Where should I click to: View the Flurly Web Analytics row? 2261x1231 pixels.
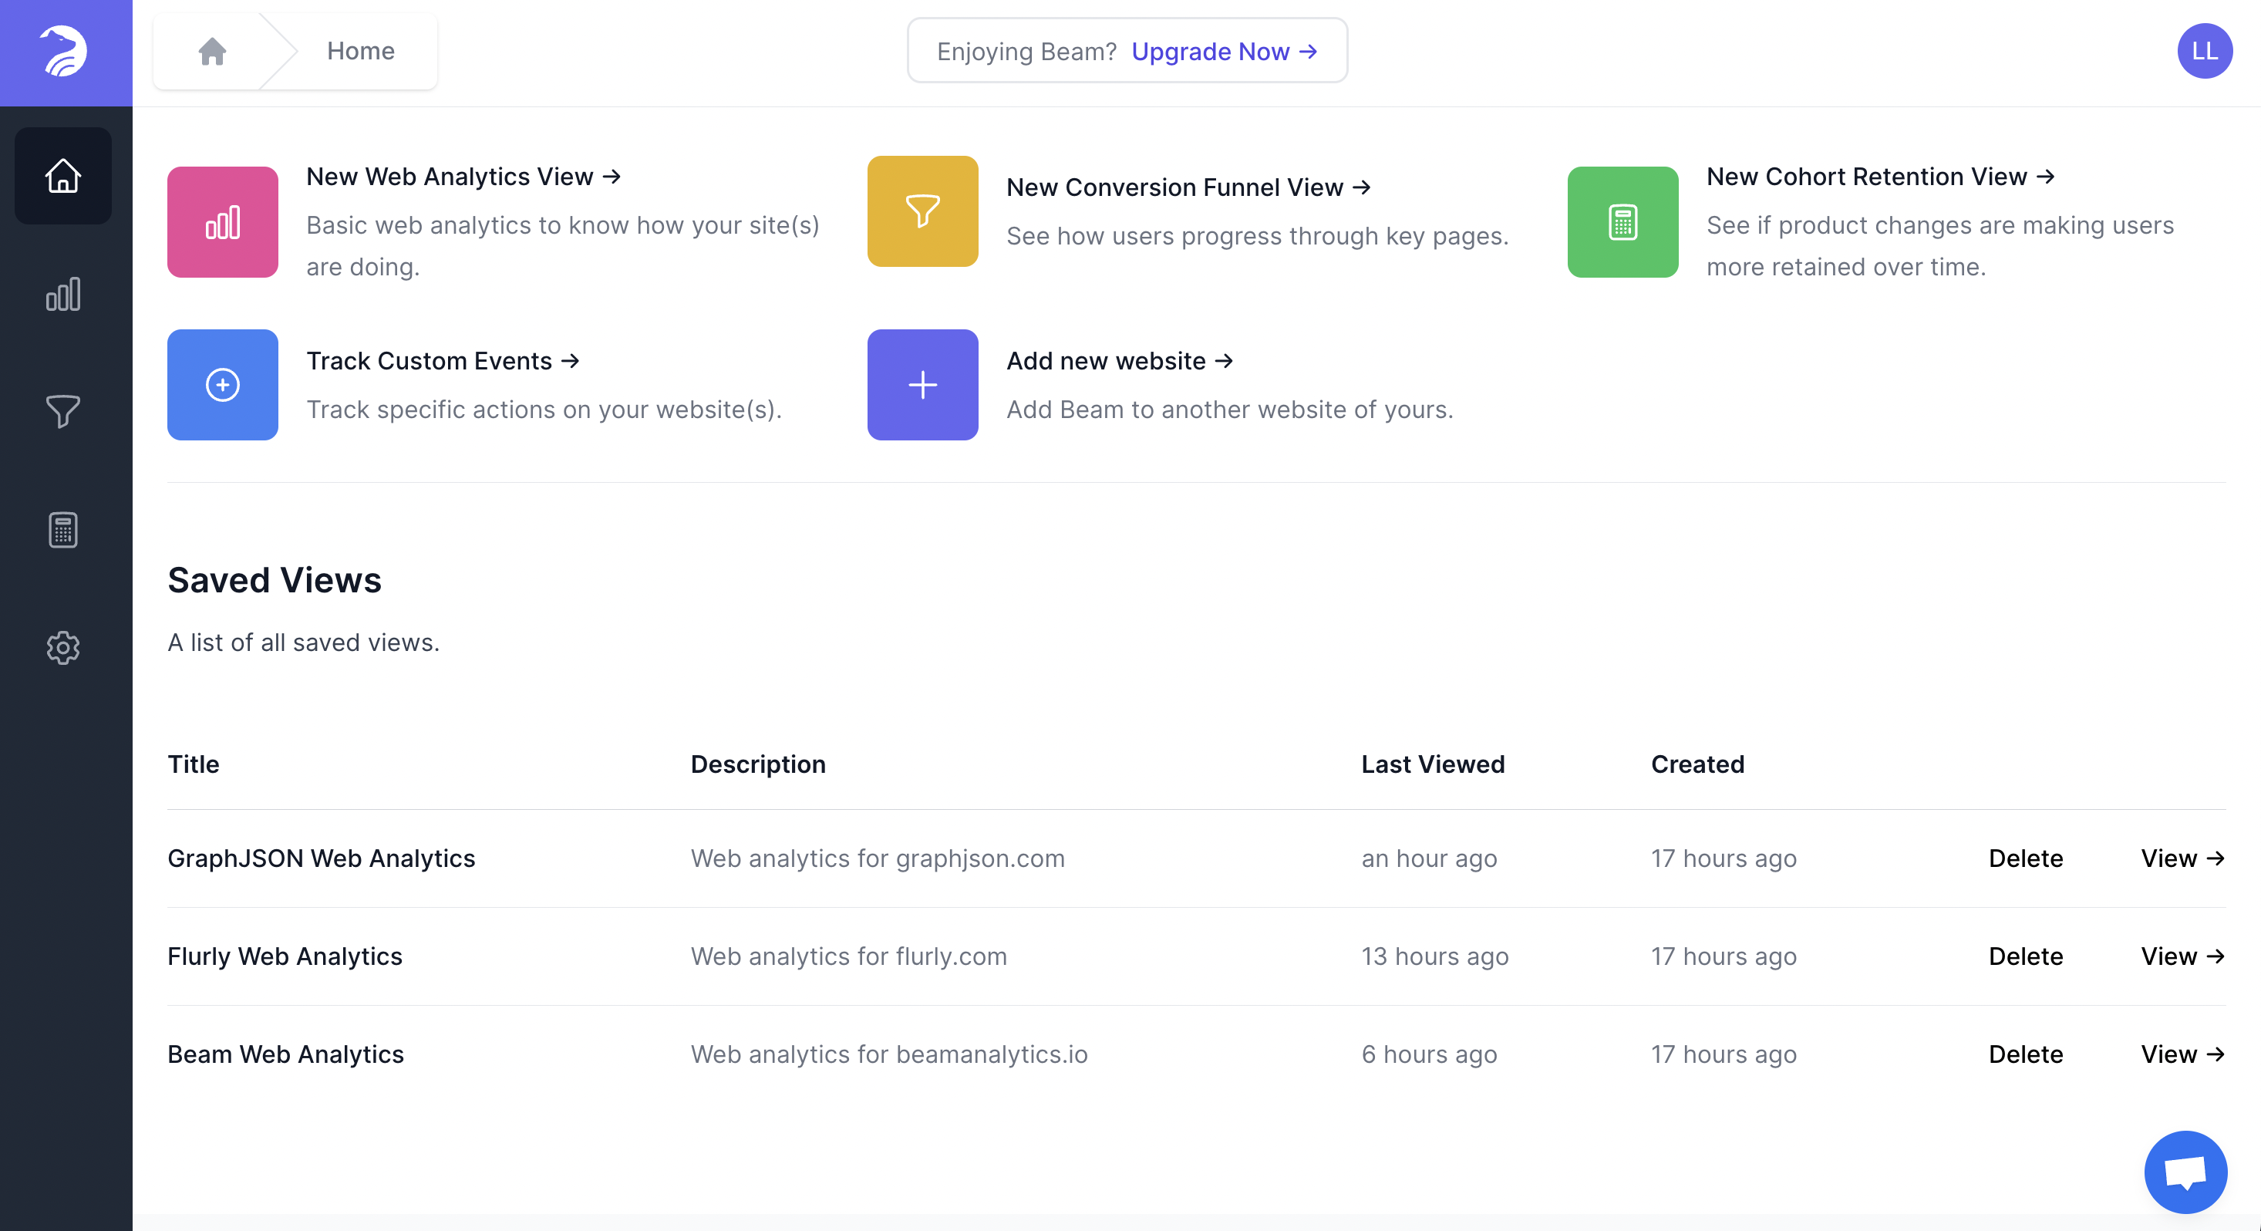pyautogui.click(x=2183, y=956)
